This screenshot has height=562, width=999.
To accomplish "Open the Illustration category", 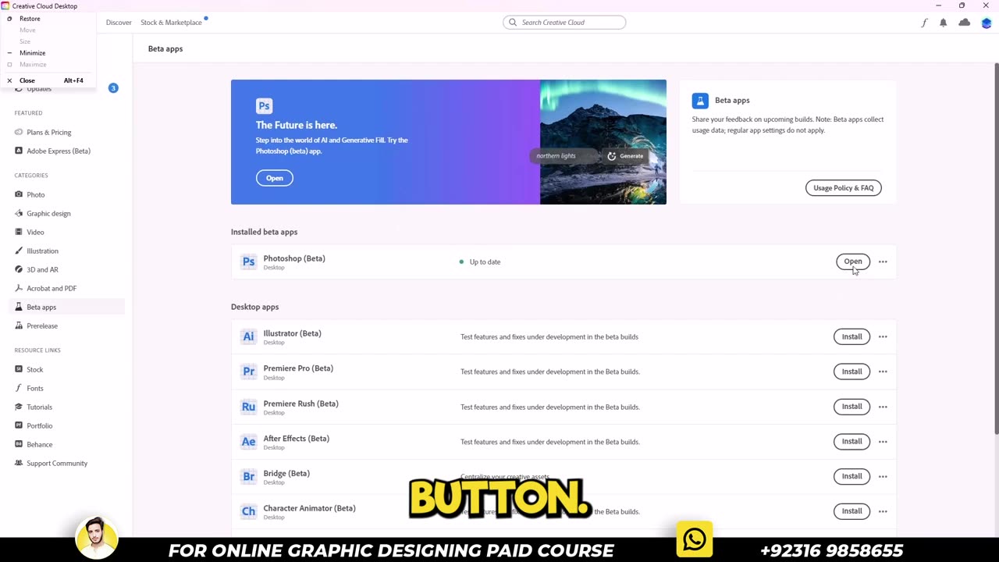I will point(42,251).
